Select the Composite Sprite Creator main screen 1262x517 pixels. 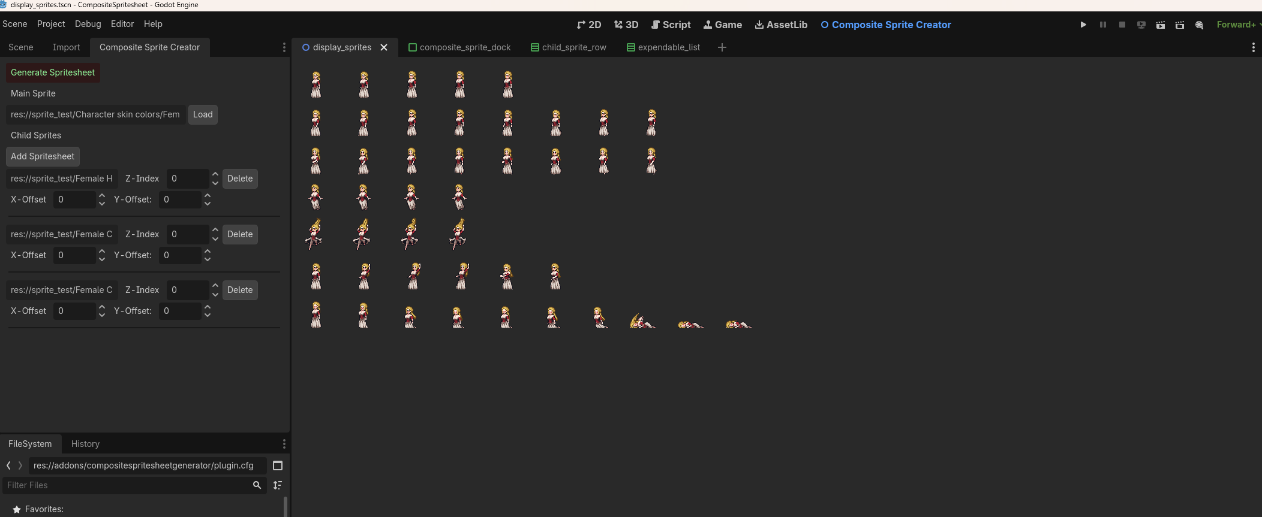pyautogui.click(x=886, y=25)
